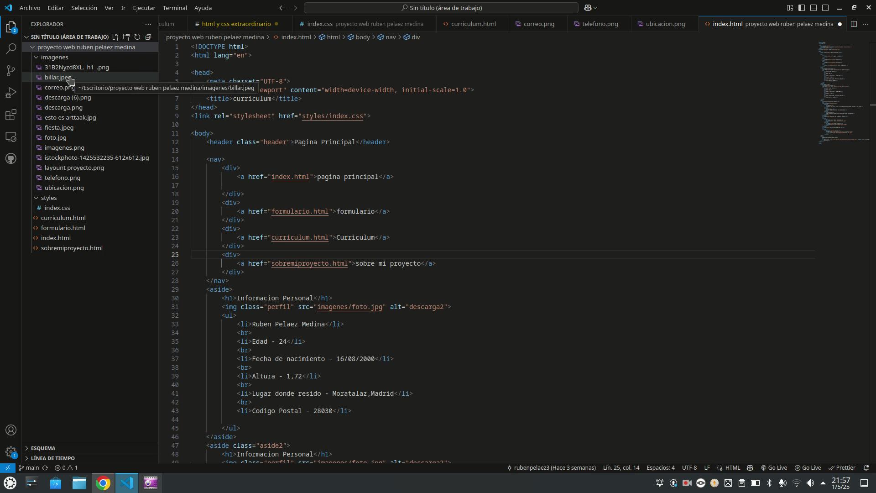Click the Copilot status icon in status bar
Screen dimensions: 876x493
(x=750, y=468)
